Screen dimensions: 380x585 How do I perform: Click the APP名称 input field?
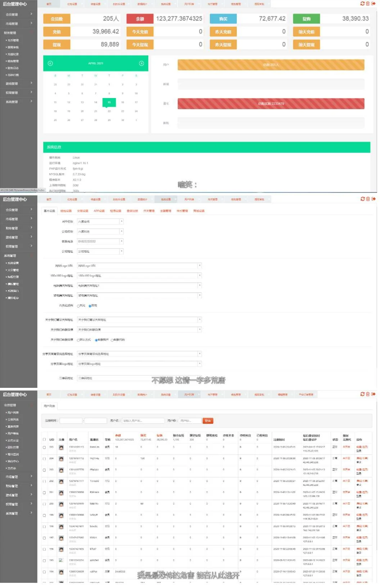click(98, 222)
